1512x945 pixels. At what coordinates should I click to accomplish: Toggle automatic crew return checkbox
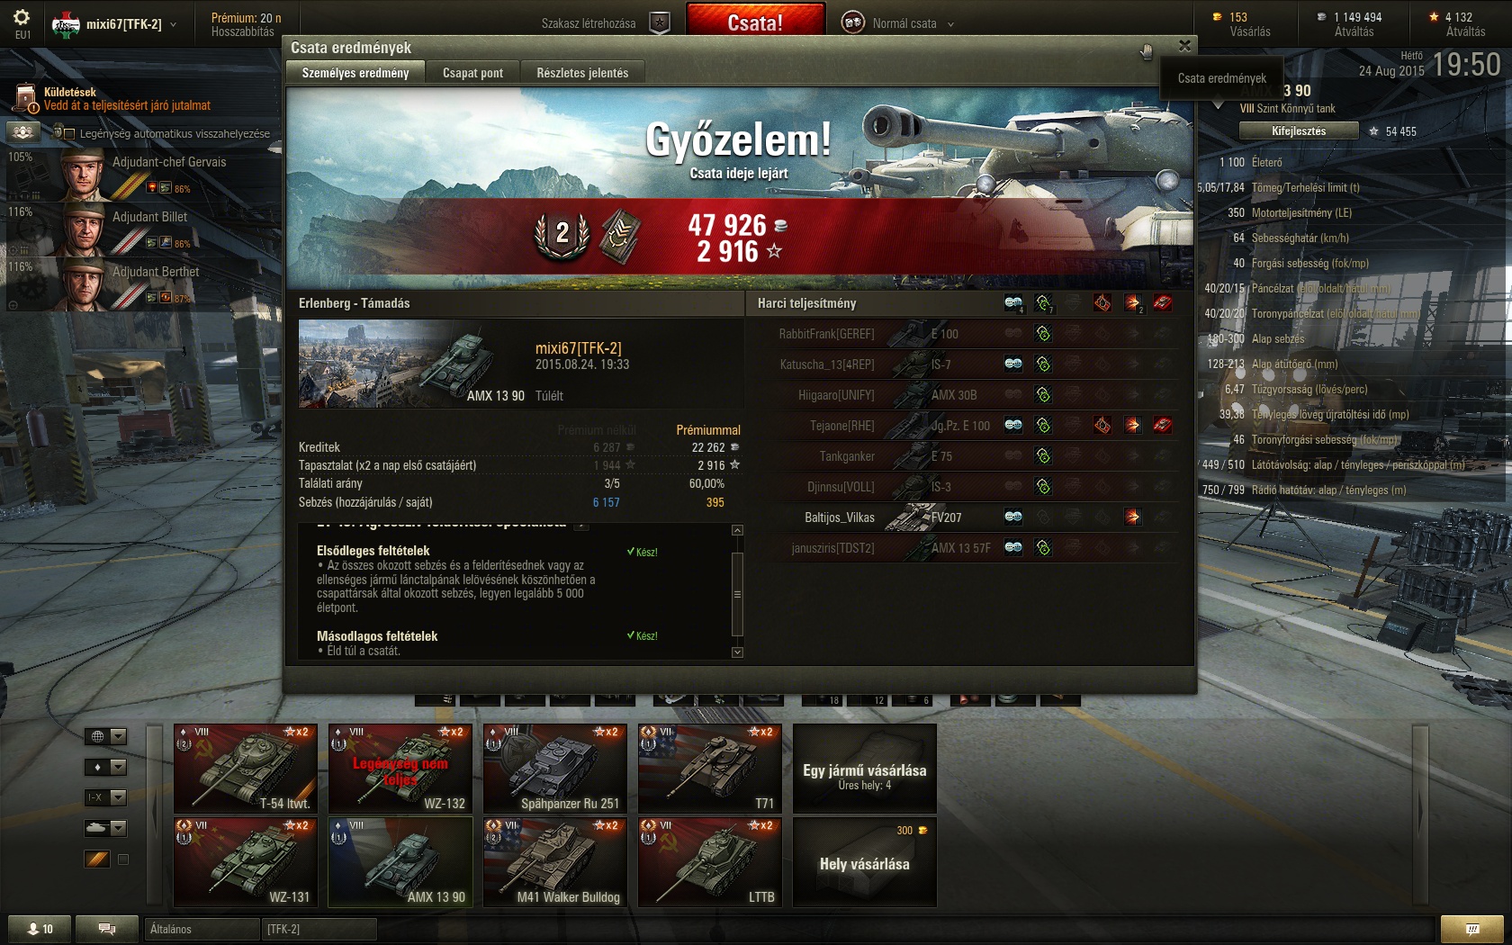[x=69, y=133]
